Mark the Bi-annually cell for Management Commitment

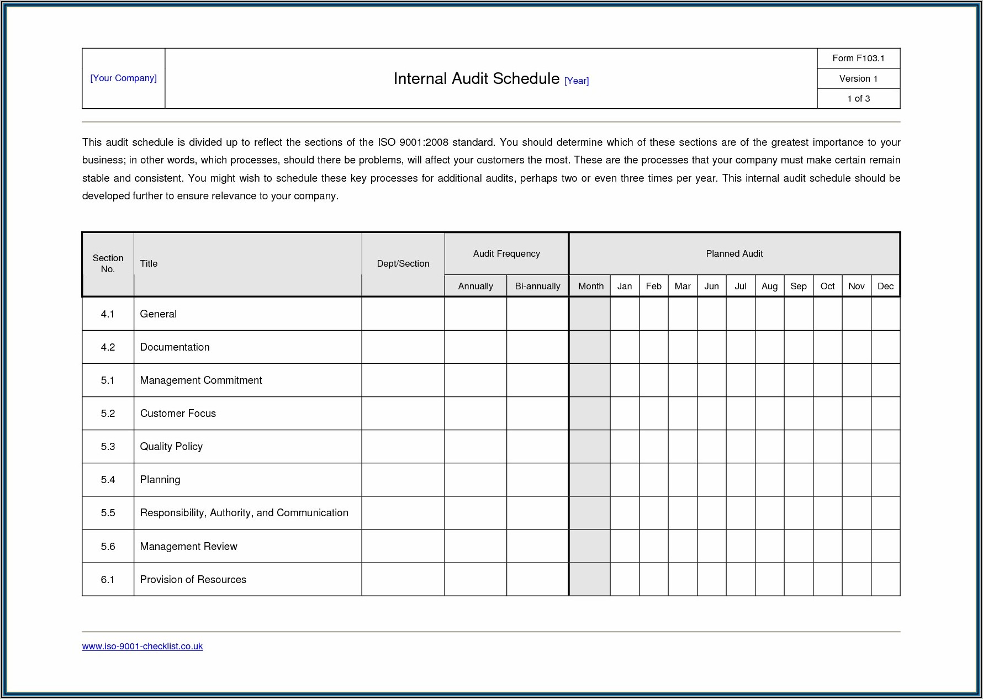[537, 380]
